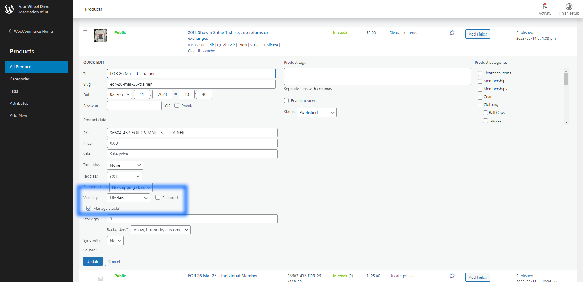Check the Membership category
583x282 pixels.
pyautogui.click(x=480, y=81)
